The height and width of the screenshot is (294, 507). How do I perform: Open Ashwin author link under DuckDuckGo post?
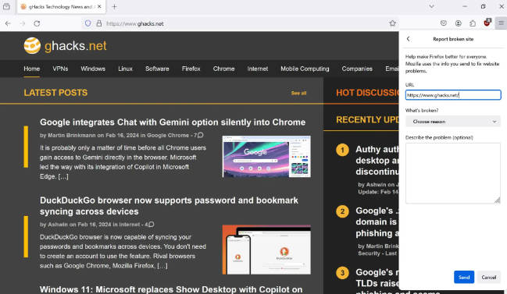(x=58, y=225)
